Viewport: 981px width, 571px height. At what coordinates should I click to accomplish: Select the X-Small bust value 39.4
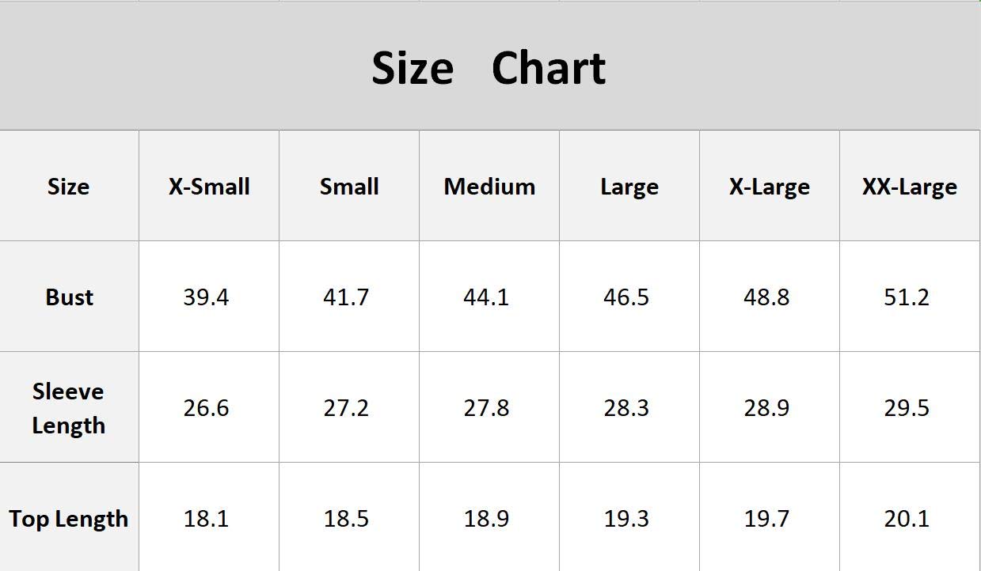206,297
